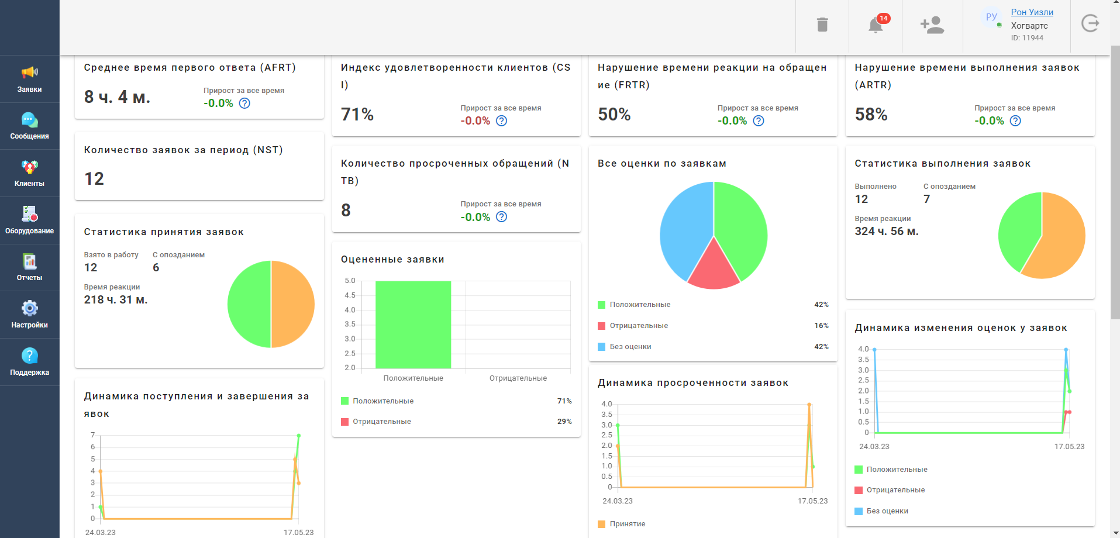This screenshot has width=1120, height=538.
Task: Click the 218 ч. 31 м. reaction time
Action: pyautogui.click(x=116, y=299)
